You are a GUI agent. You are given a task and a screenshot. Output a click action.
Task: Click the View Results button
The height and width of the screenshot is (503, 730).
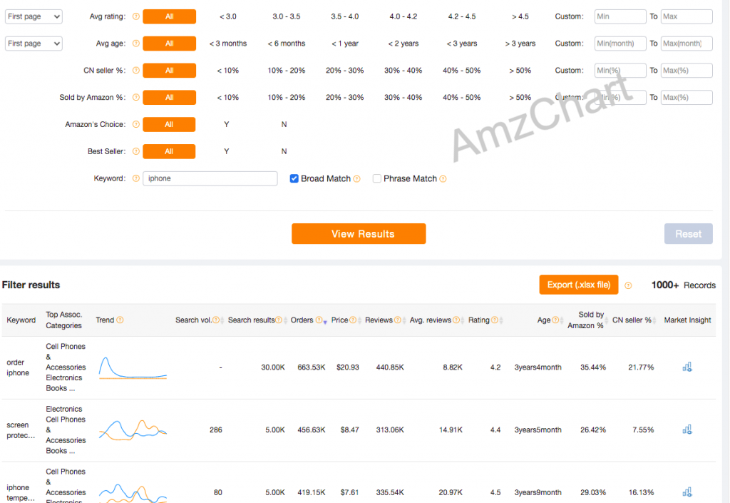tap(359, 234)
